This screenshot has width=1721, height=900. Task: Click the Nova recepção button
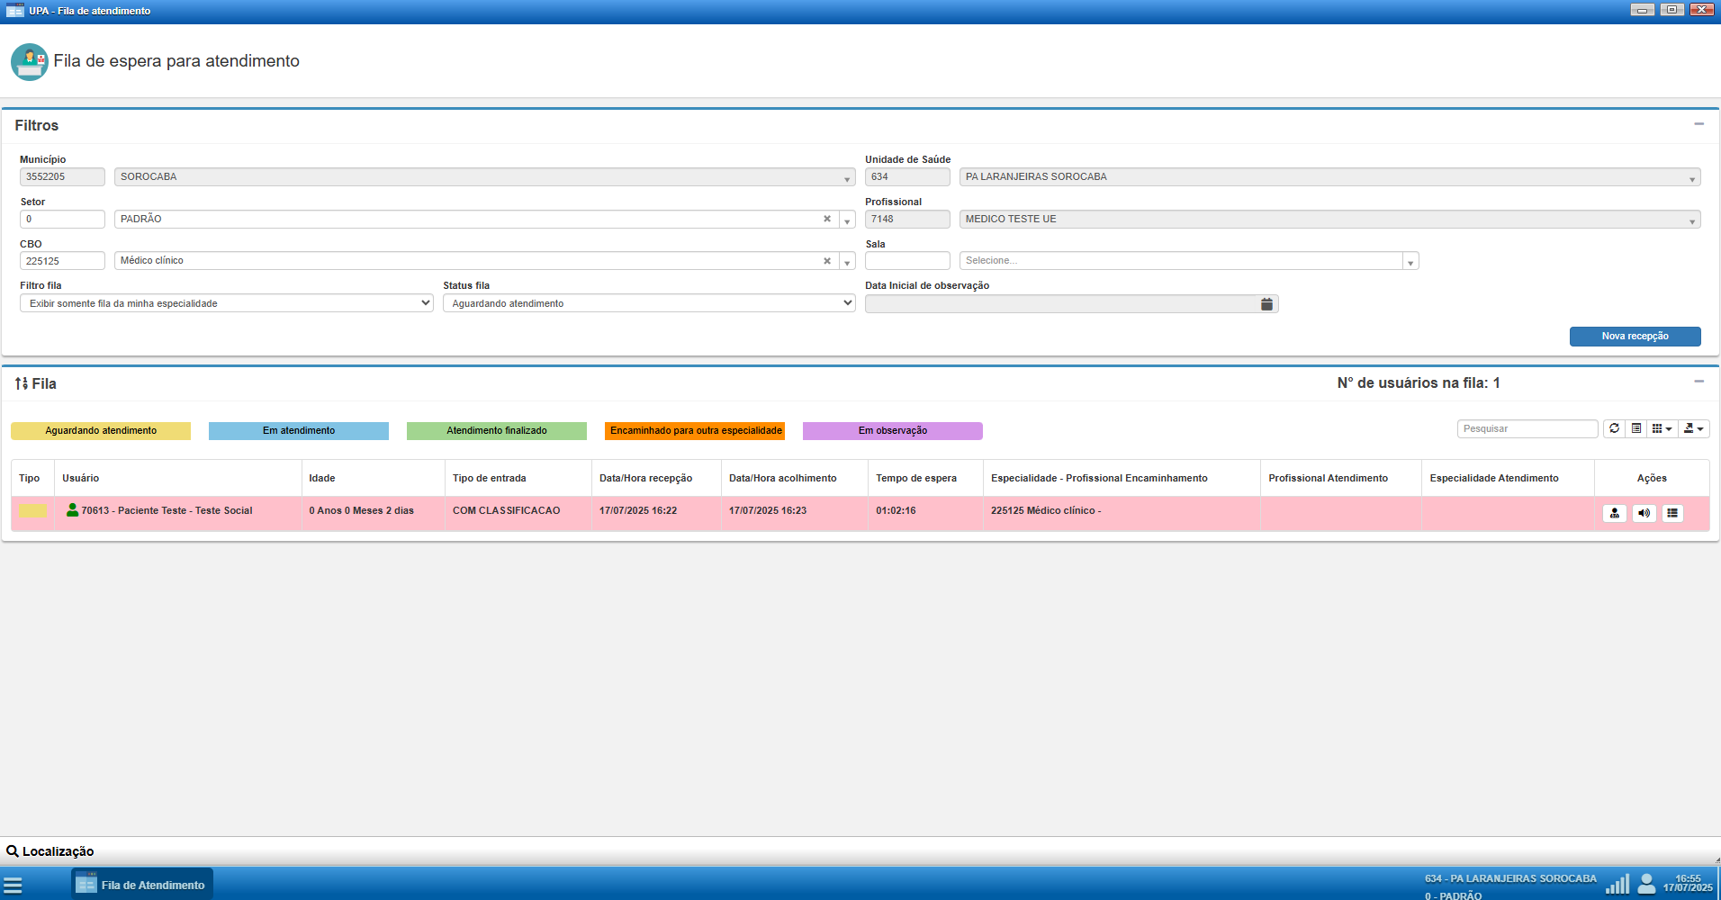1635,336
